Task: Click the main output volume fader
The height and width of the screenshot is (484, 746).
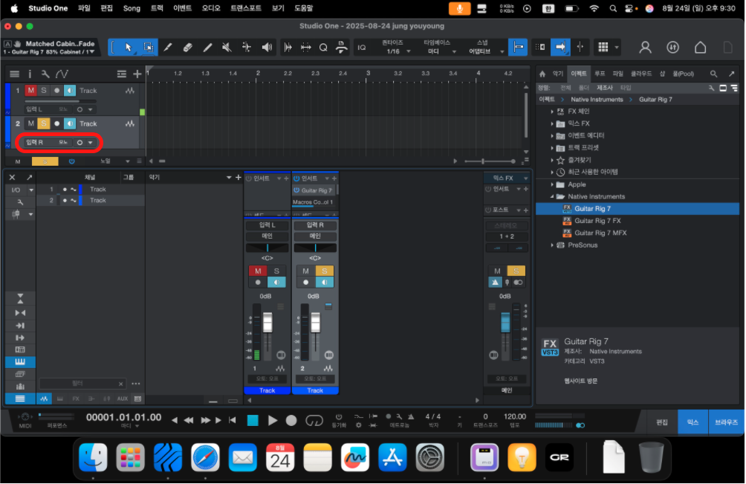Action: point(505,322)
